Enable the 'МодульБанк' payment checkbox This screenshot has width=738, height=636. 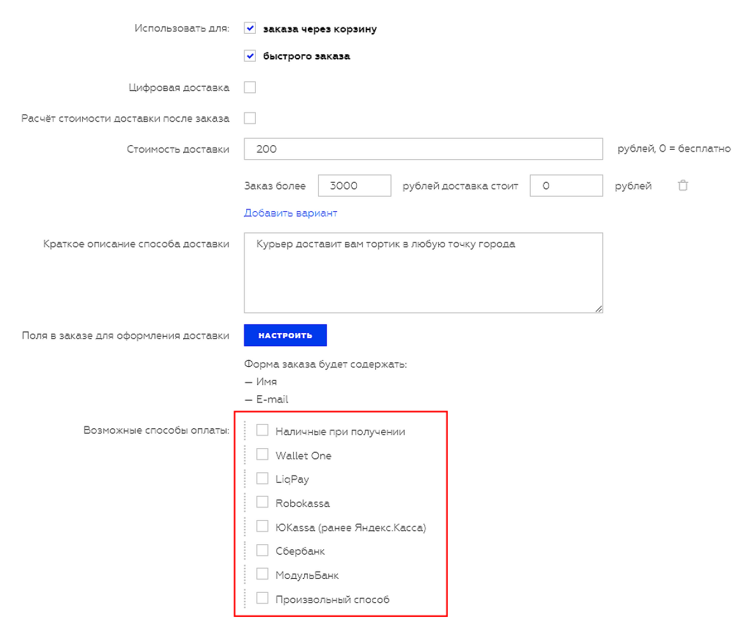coord(262,574)
